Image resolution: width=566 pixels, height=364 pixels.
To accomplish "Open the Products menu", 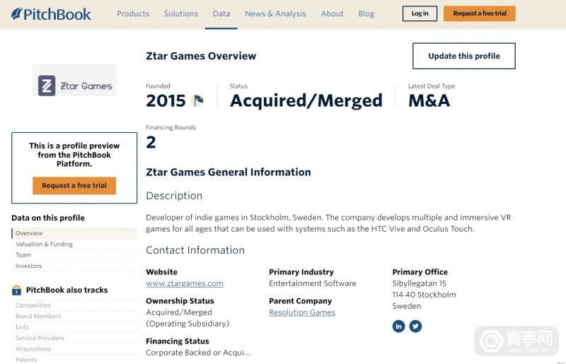I will (x=133, y=13).
